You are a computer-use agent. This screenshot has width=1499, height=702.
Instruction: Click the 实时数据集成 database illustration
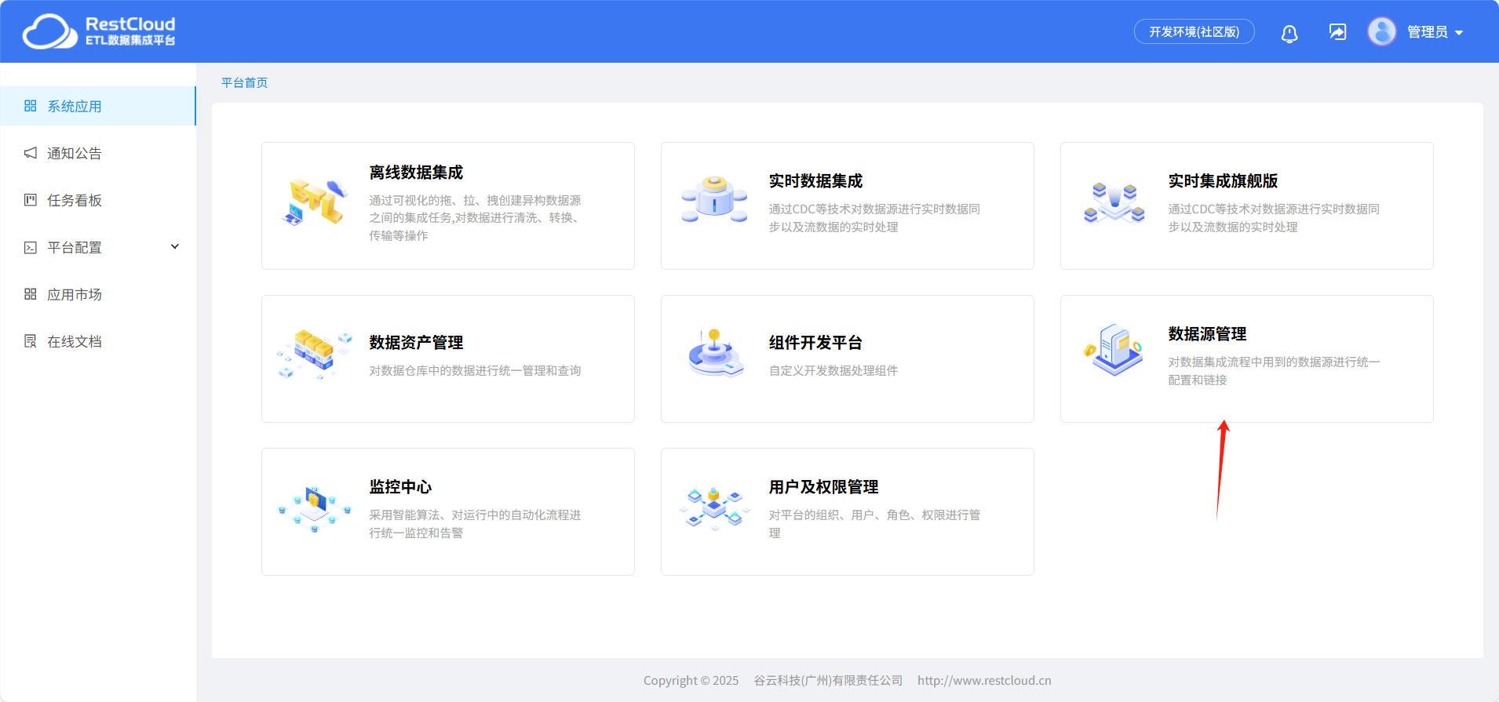(714, 200)
